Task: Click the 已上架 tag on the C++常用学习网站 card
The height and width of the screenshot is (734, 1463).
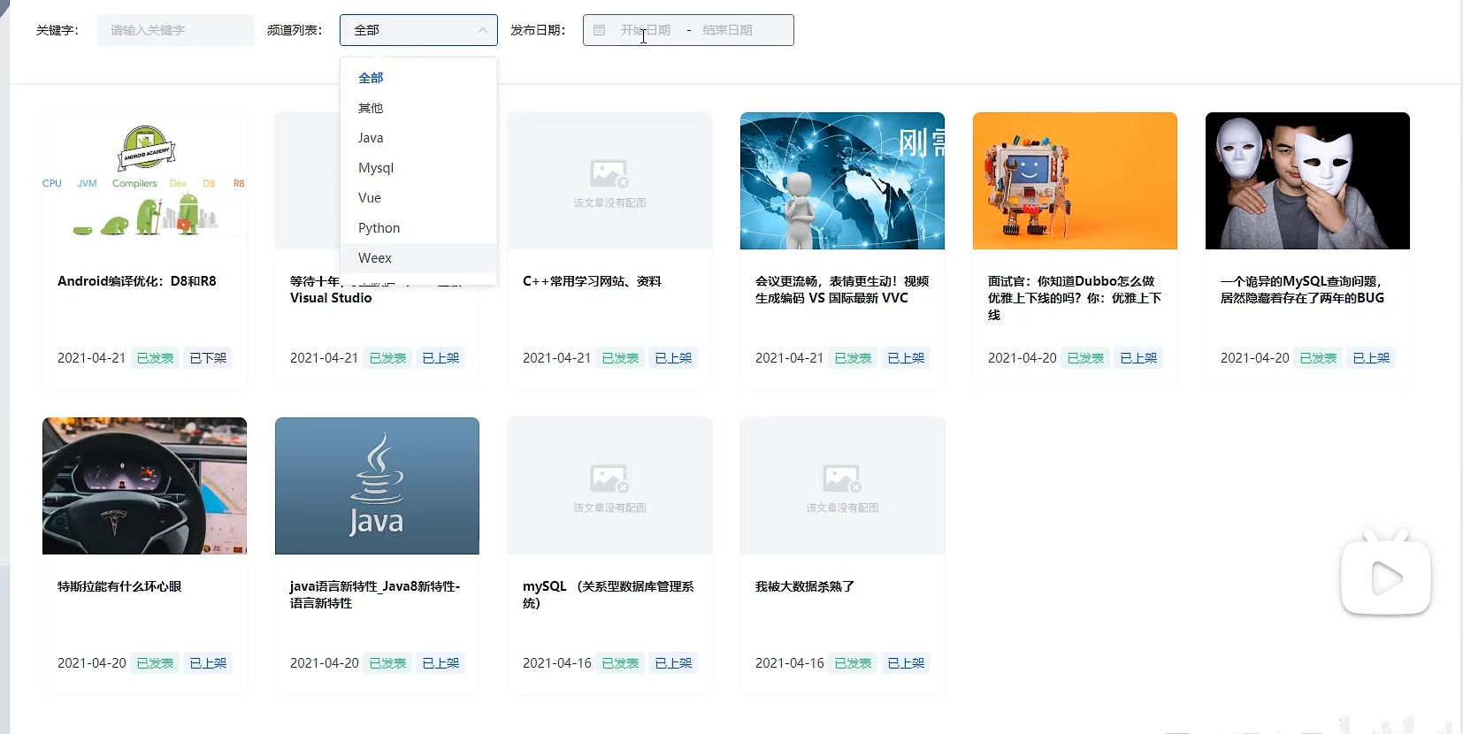Action: coord(673,358)
